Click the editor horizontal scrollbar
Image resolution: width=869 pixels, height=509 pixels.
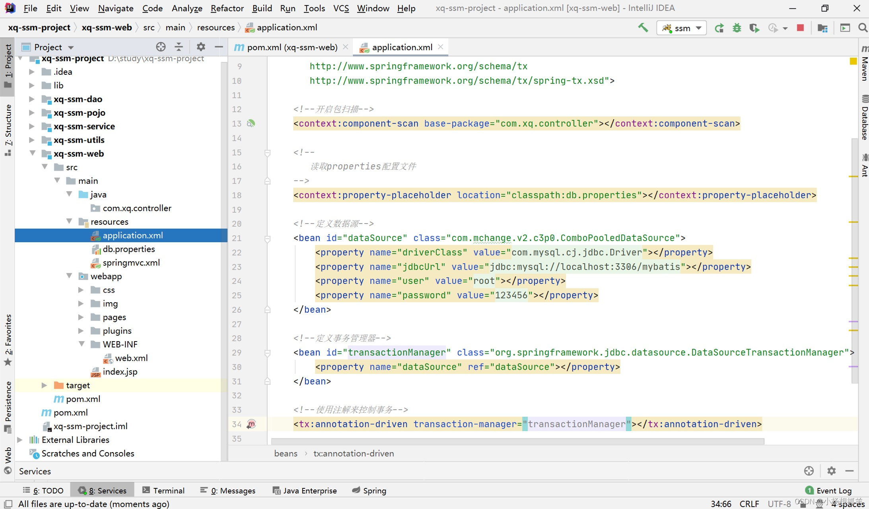517,441
